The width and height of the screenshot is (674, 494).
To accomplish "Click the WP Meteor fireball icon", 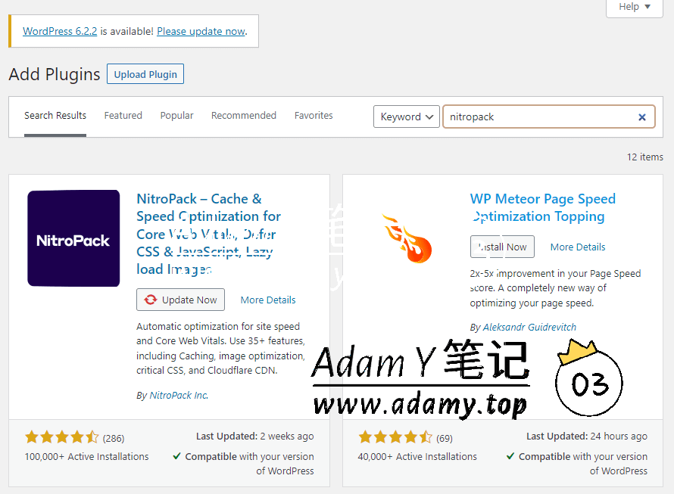I will pos(407,238).
